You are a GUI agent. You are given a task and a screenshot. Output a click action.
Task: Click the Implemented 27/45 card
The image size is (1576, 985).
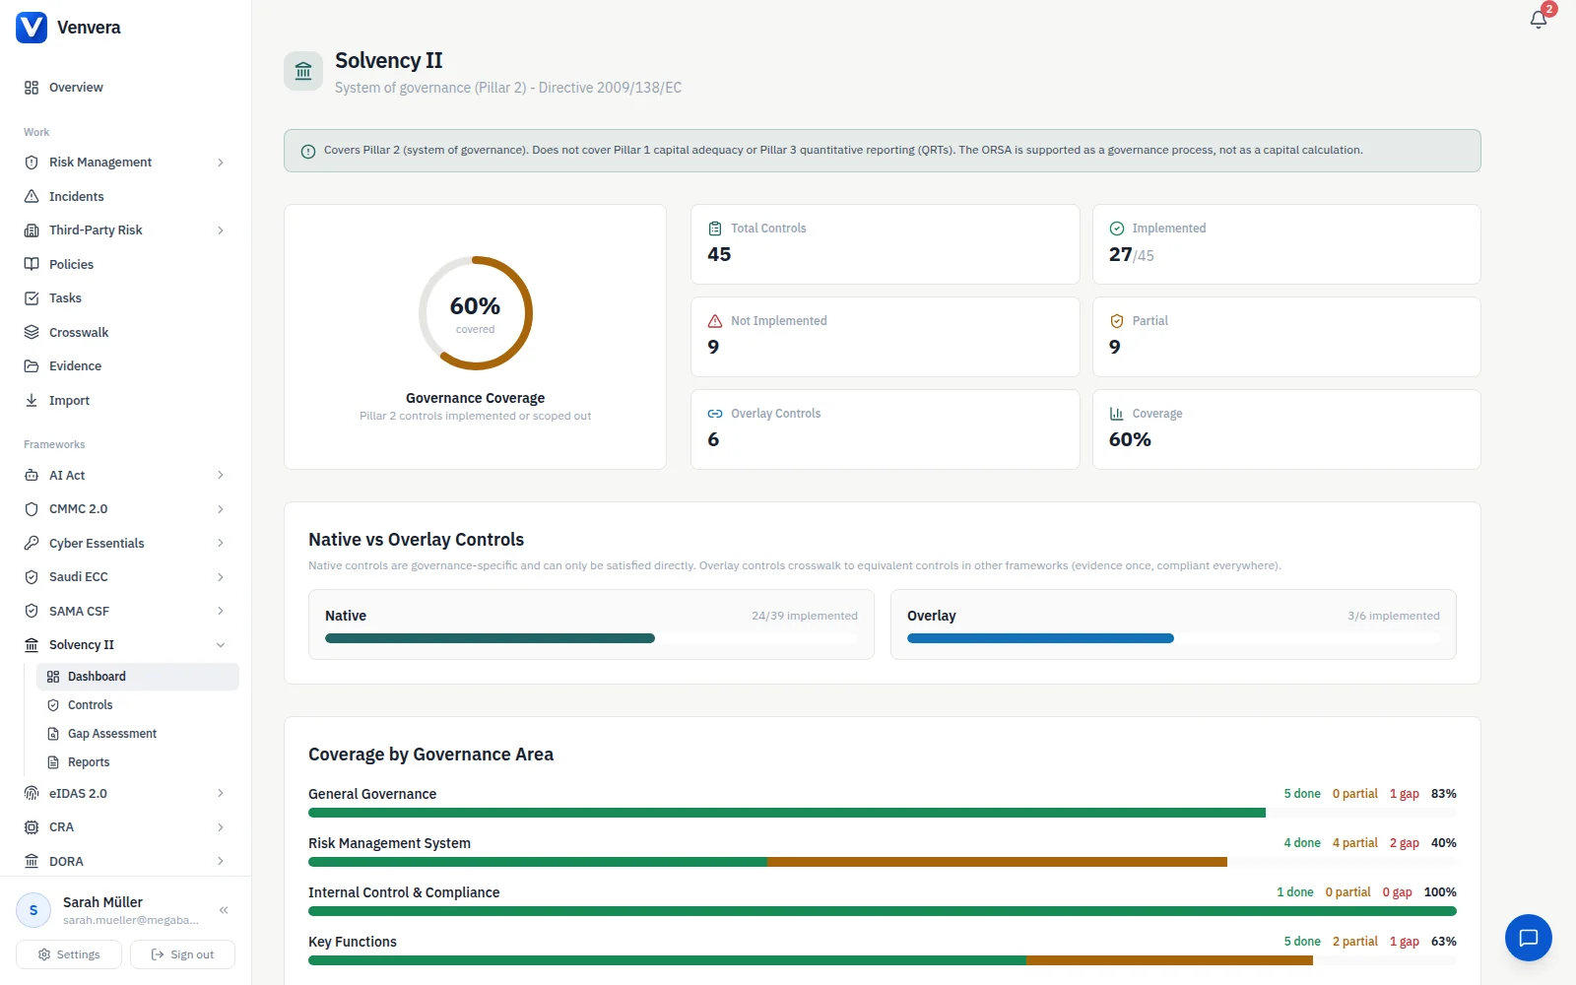tap(1286, 244)
